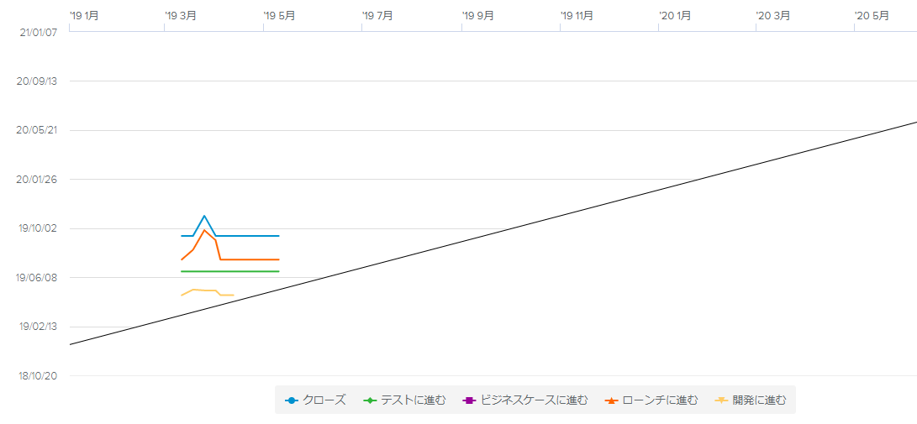The width and height of the screenshot is (917, 424).
Task: Select the '20 1月 axis tick label
Action: (x=675, y=15)
